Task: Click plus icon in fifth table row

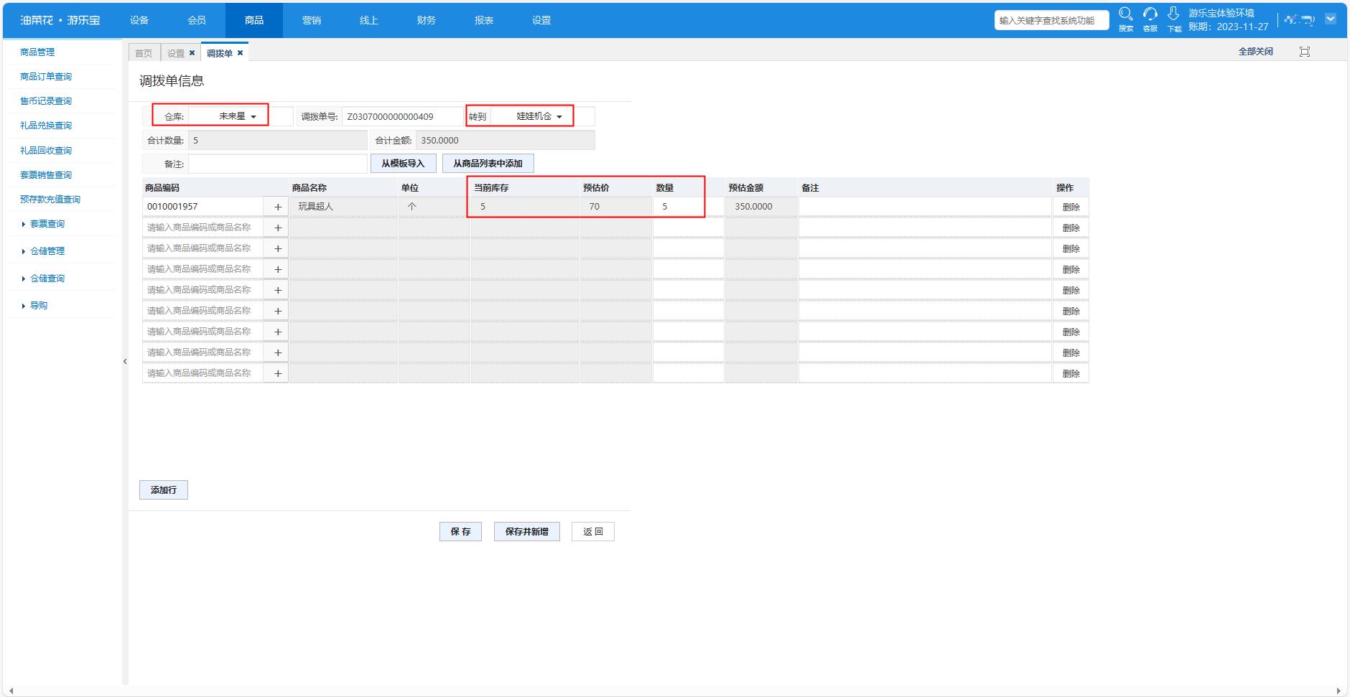Action: 278,290
